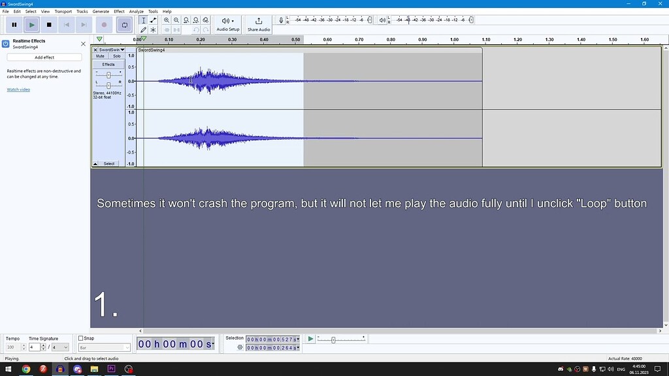Select the Envelope tool
669x376 pixels.
pos(153,20)
